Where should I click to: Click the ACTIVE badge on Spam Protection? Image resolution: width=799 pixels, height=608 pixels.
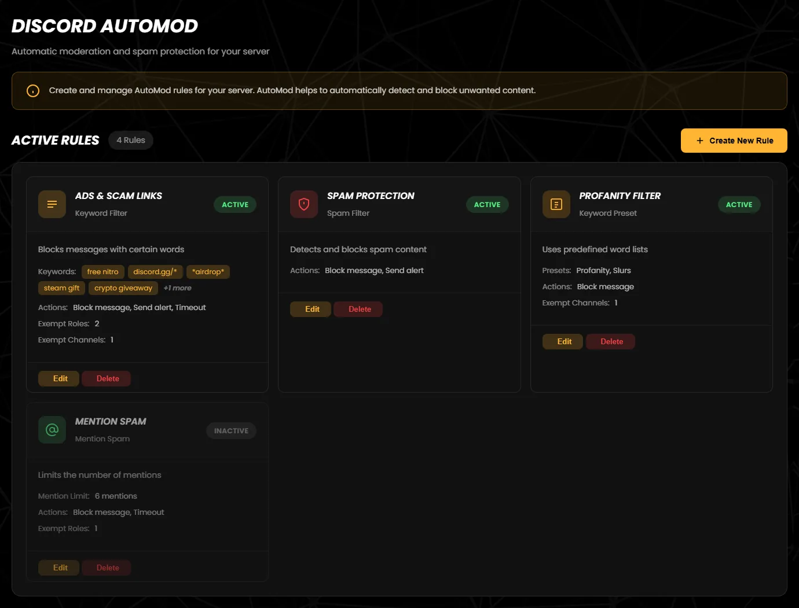(488, 205)
